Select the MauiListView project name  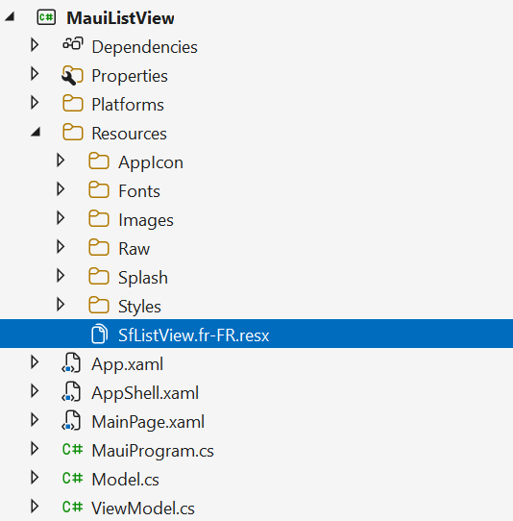click(x=120, y=18)
